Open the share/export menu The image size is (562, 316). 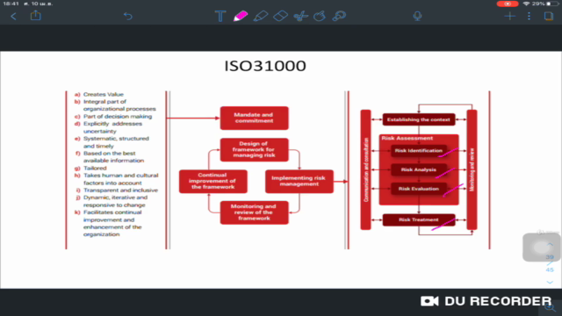click(x=35, y=16)
